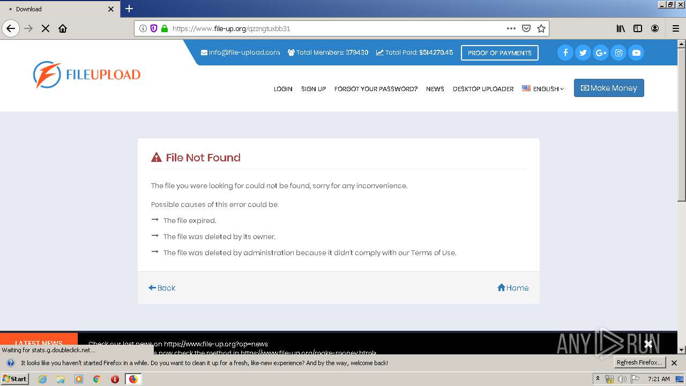686x386 pixels.
Task: Open the volume speaker tray icon
Action: click(622, 379)
